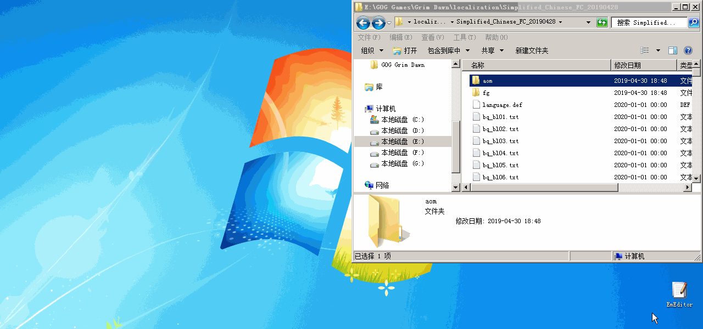The width and height of the screenshot is (703, 329).
Task: Select the bq_bl05.txt file icon
Action: 476,165
